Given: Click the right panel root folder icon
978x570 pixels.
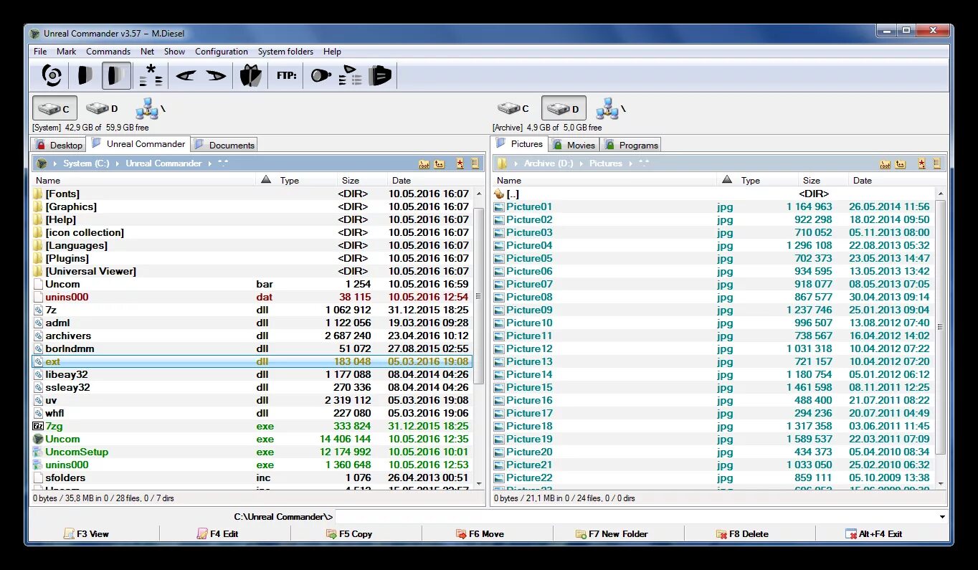Looking at the screenshot, I should pos(885,163).
